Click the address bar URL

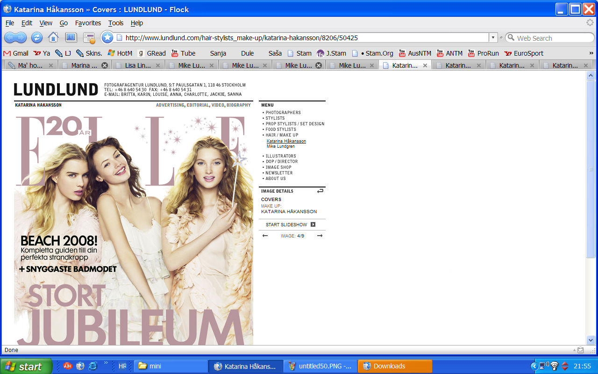[x=241, y=38]
